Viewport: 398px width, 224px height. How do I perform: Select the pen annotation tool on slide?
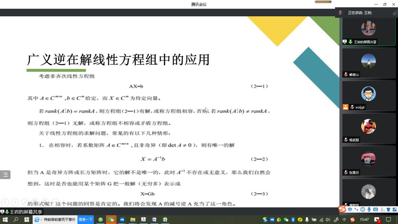click(x=25, y=202)
